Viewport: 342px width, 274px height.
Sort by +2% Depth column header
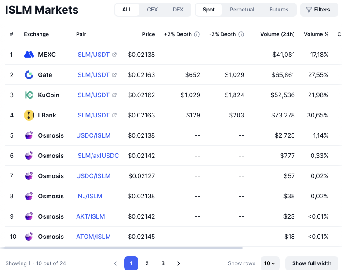tap(178, 34)
